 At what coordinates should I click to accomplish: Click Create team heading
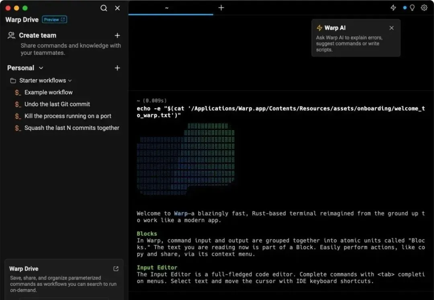[38, 35]
